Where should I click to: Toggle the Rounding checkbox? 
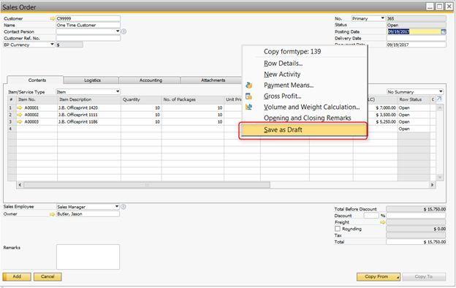(338, 229)
